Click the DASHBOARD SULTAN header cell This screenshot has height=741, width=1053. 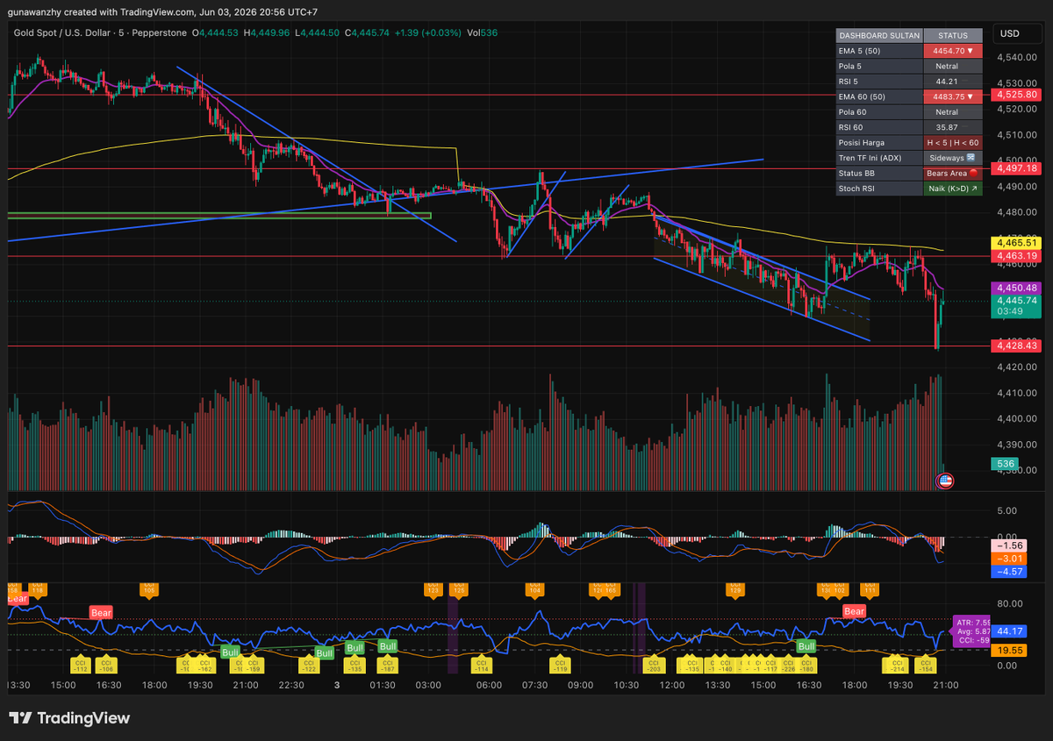pos(879,36)
